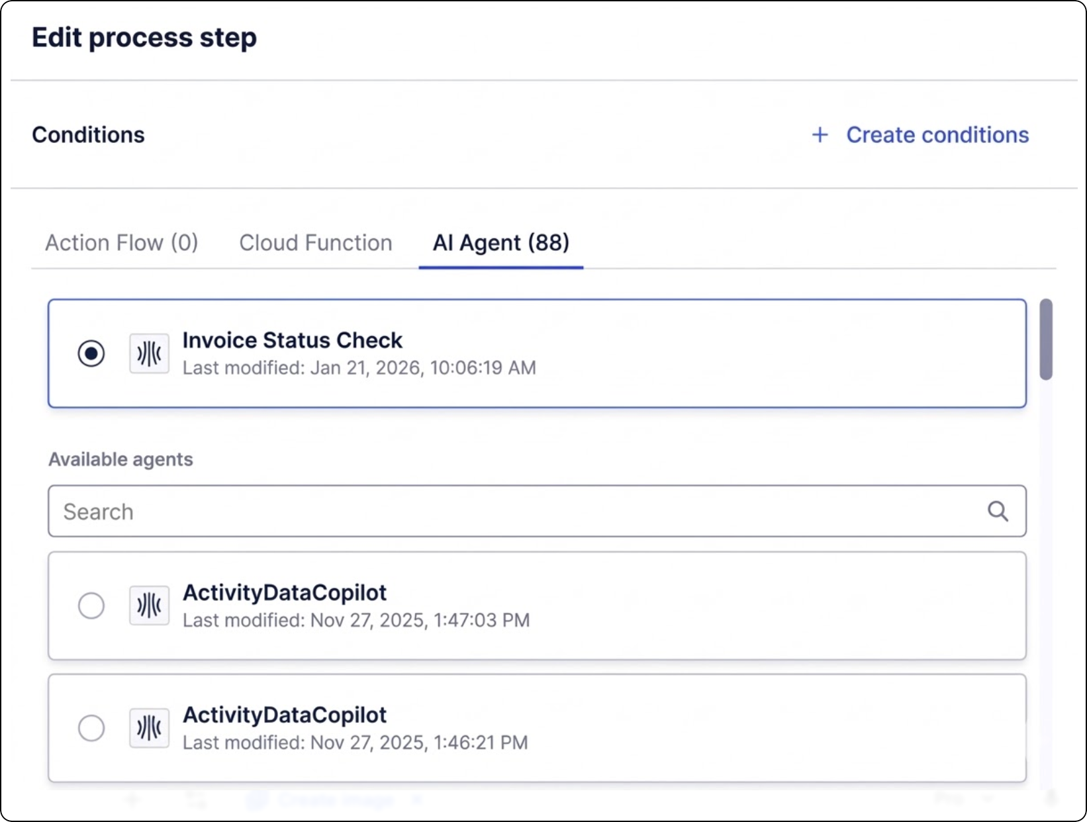Select the AI Agent (88) tab
This screenshot has width=1087, height=822.
click(500, 243)
